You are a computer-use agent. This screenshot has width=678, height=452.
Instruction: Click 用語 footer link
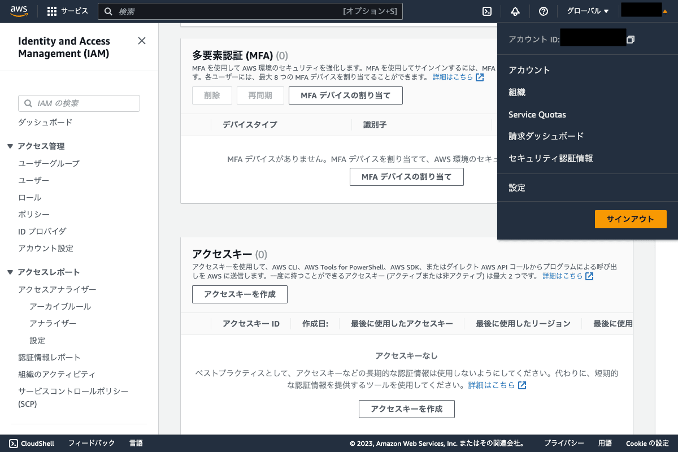(x=605, y=444)
